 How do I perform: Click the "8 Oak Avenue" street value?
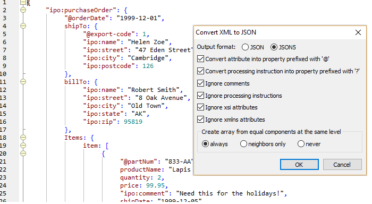click(161, 98)
